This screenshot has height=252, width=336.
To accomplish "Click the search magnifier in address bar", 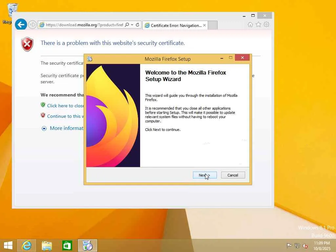I will 127,25.
